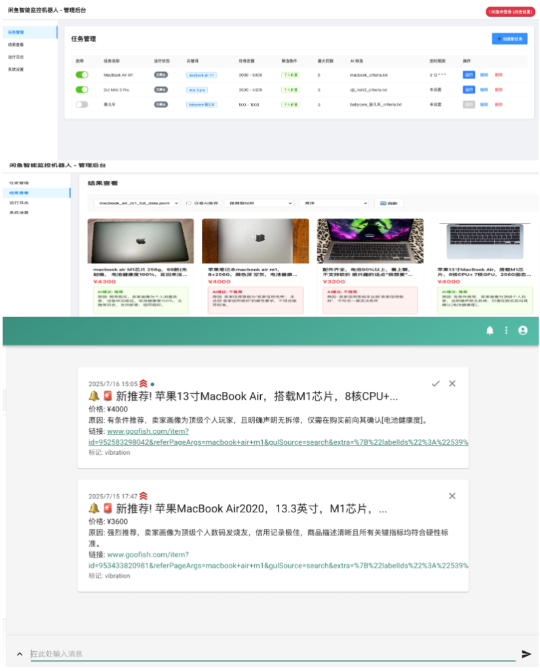540x671 pixels.
Task: Click the 创建新任务 button
Action: [509, 39]
